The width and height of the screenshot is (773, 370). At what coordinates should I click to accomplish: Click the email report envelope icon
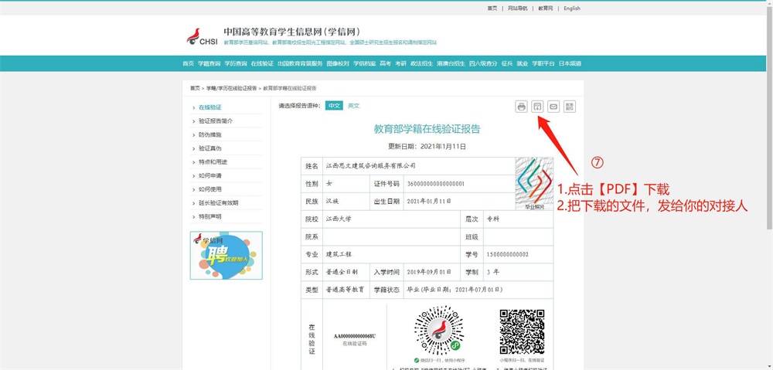(553, 107)
